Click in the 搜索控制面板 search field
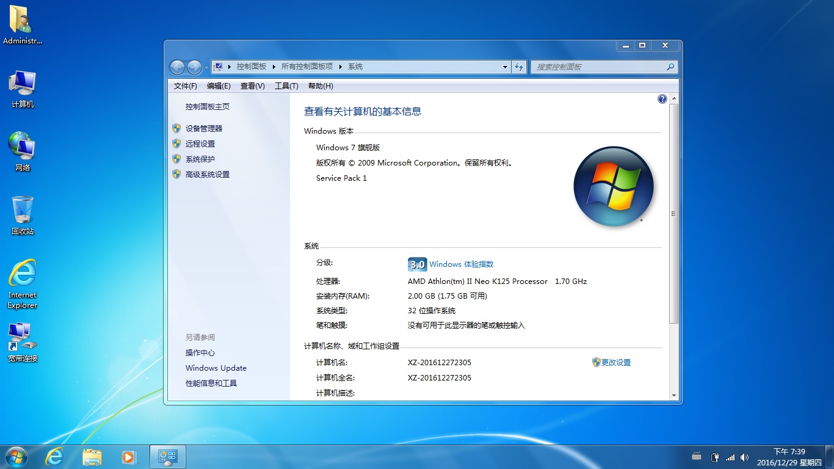This screenshot has width=834, height=469. tap(598, 67)
